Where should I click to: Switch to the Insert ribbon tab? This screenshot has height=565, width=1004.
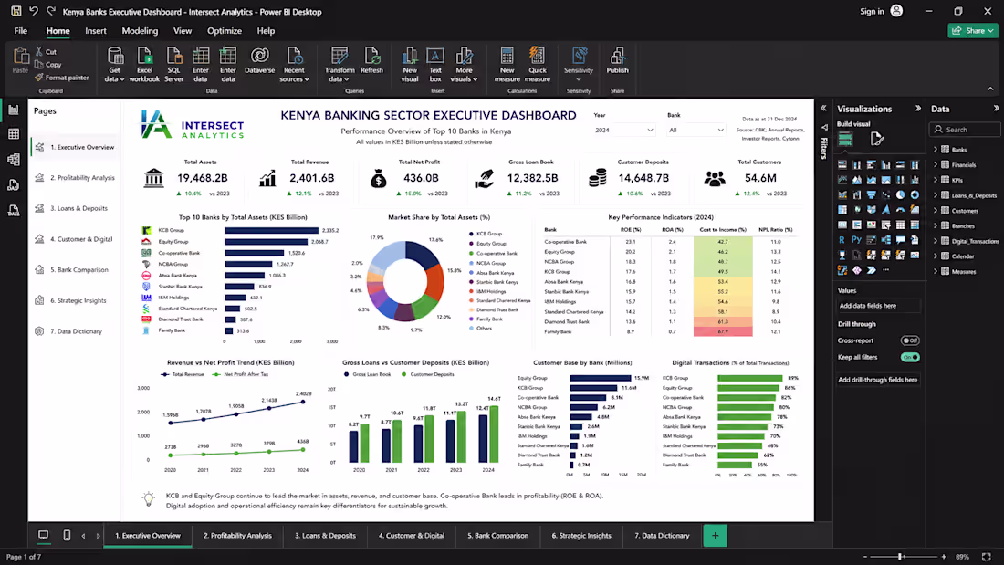click(x=96, y=31)
